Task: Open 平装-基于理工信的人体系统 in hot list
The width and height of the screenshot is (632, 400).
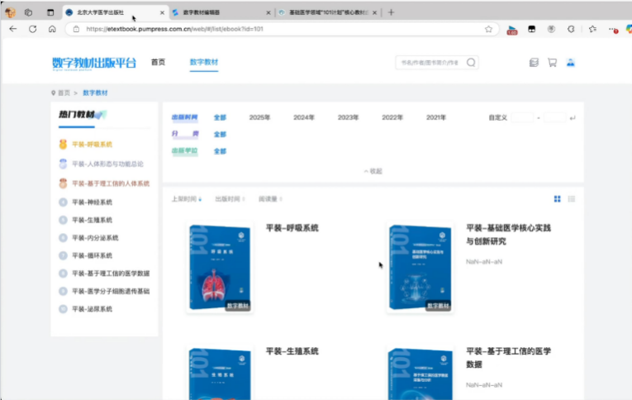Action: click(111, 183)
